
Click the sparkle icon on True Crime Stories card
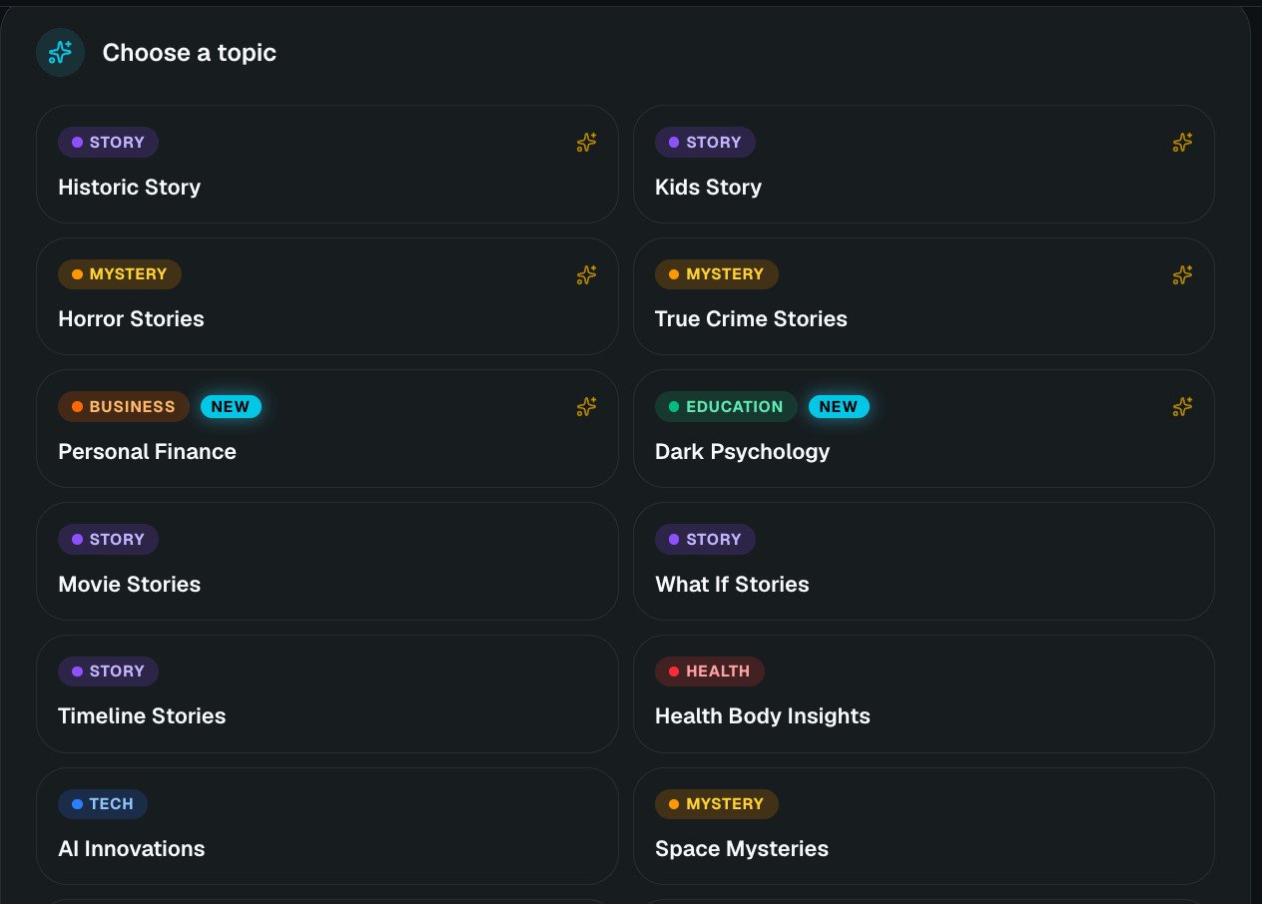[x=1183, y=274]
